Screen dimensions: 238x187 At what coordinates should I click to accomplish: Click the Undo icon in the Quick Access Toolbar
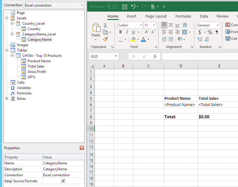point(133,6)
